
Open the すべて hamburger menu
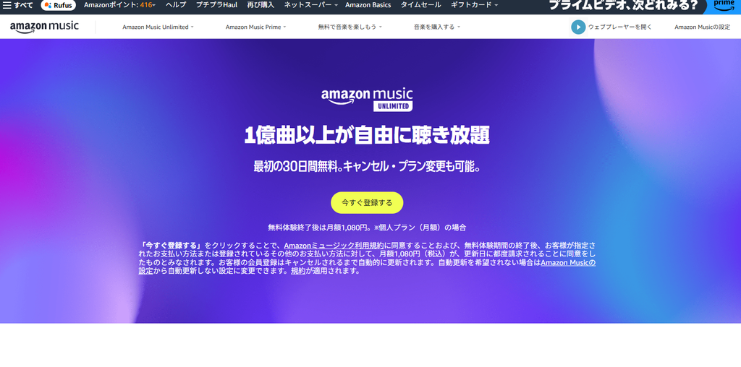pyautogui.click(x=18, y=5)
